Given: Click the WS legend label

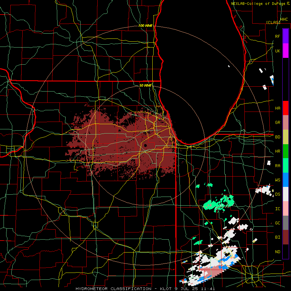Looking at the screenshot, I should pyautogui.click(x=277, y=180).
